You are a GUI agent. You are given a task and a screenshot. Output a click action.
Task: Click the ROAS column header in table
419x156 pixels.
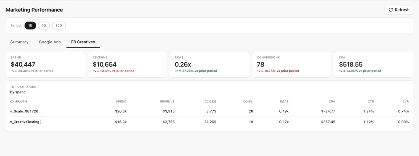[x=284, y=102]
